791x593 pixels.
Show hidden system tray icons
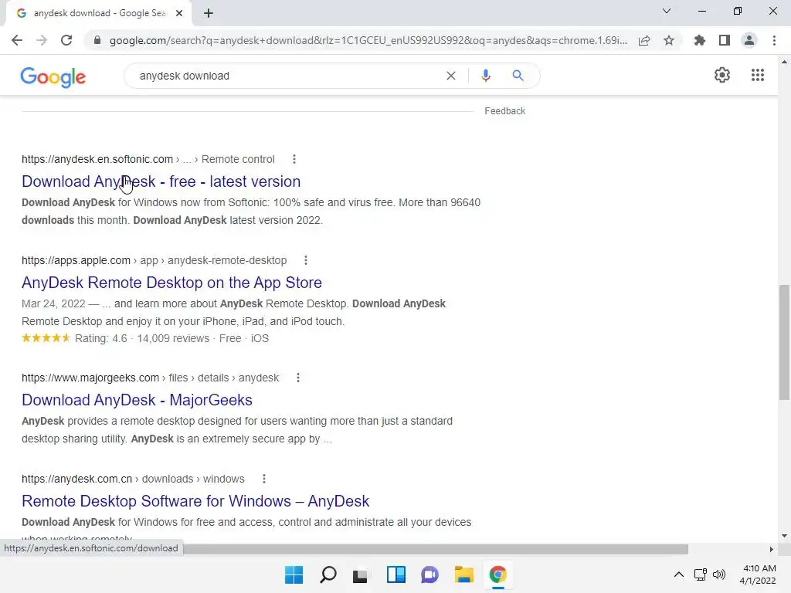pyautogui.click(x=679, y=574)
